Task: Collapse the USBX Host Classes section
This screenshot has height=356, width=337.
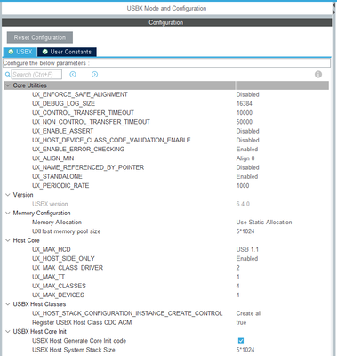Action: pyautogui.click(x=8, y=304)
